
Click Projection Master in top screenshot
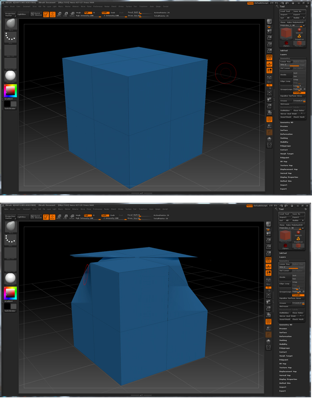click(x=10, y=14)
